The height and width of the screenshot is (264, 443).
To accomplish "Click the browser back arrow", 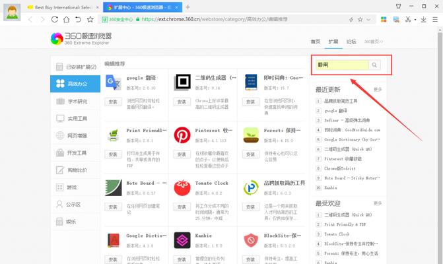I will pos(30,19).
